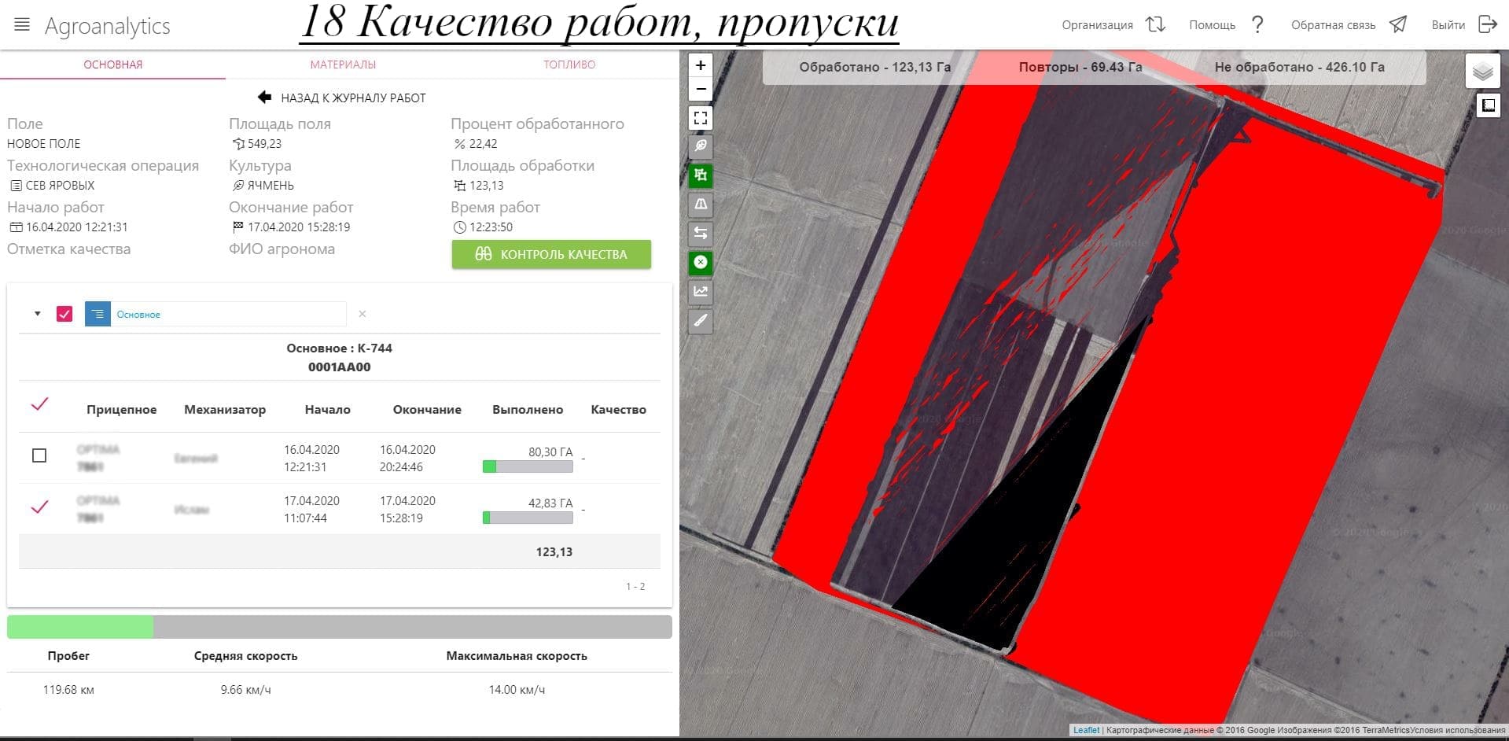Image resolution: width=1509 pixels, height=741 pixels.
Task: Switch to the ТОПЛИВО tab
Action: (x=569, y=65)
